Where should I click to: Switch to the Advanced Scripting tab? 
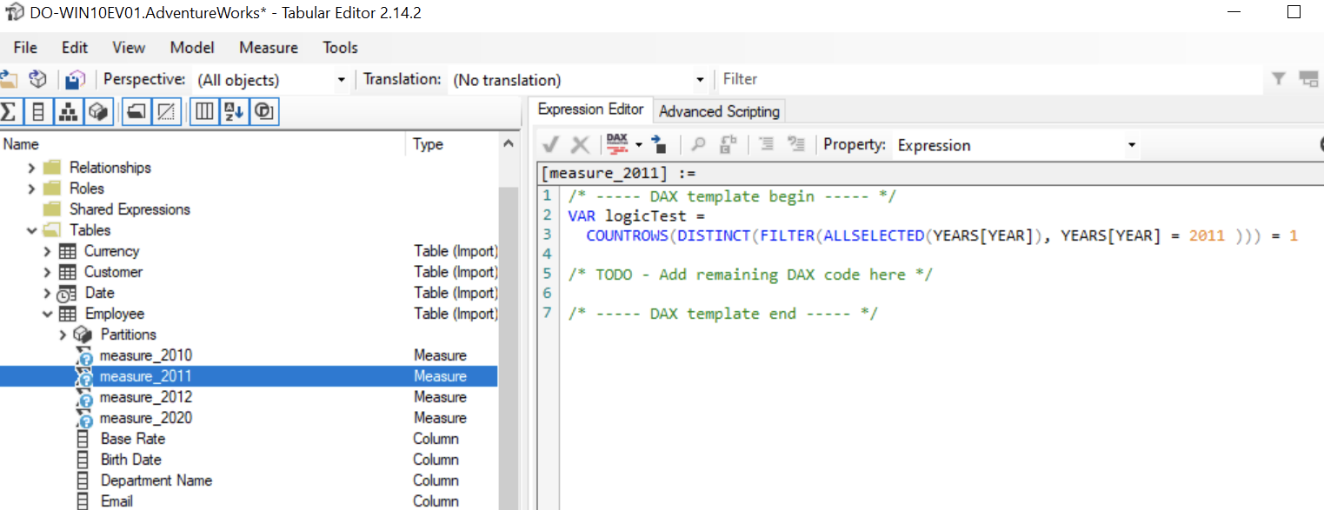[719, 110]
